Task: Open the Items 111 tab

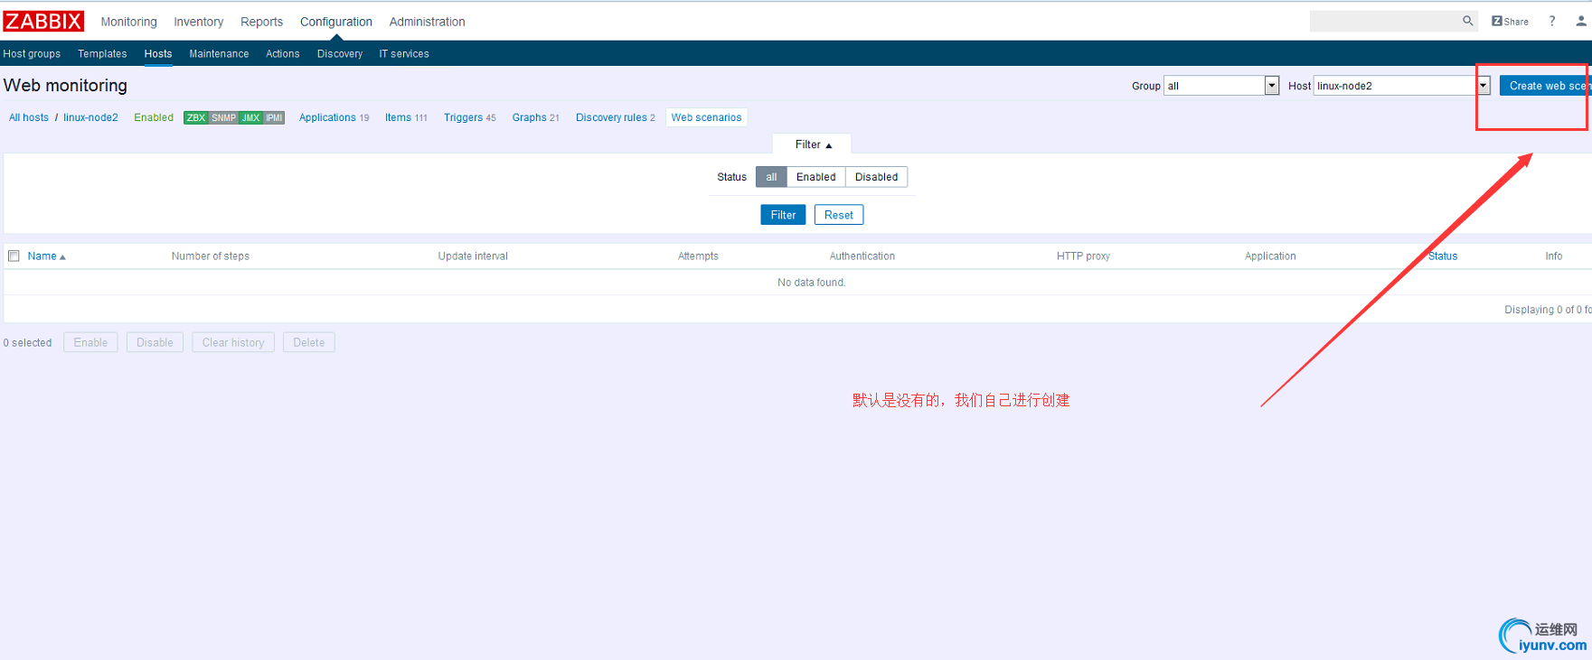Action: point(406,117)
